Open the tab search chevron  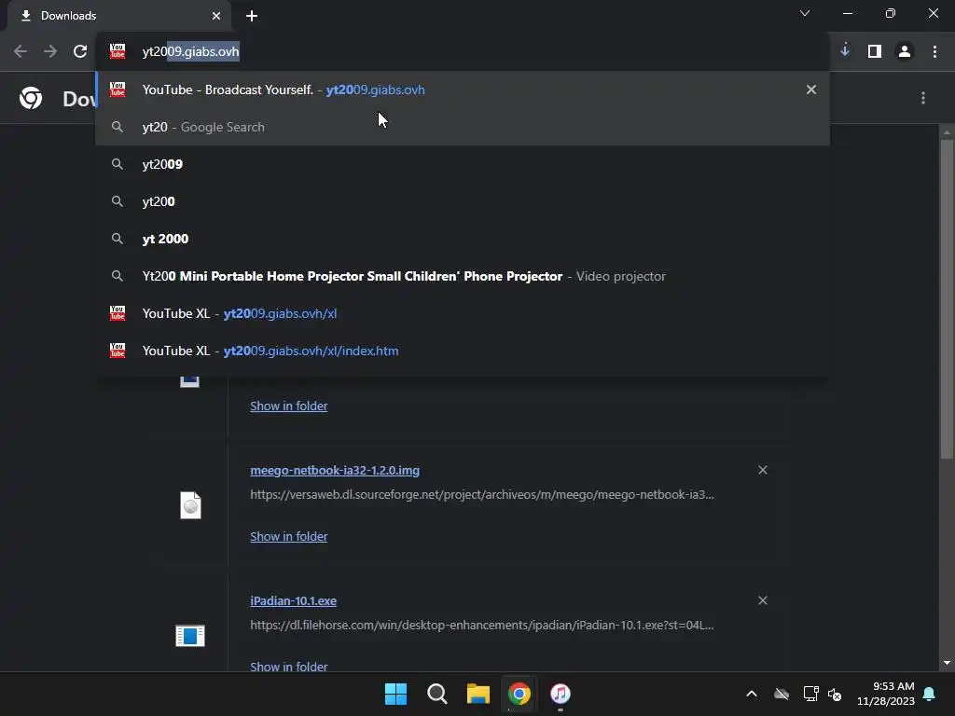(x=805, y=13)
